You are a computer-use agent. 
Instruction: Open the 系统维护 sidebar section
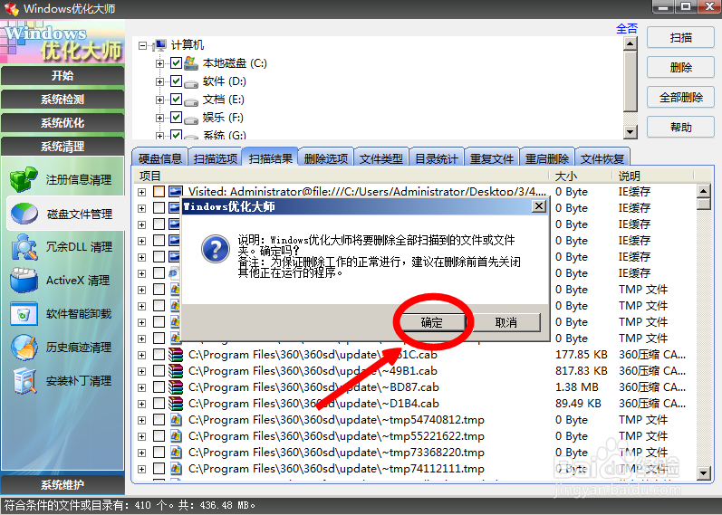click(x=63, y=484)
